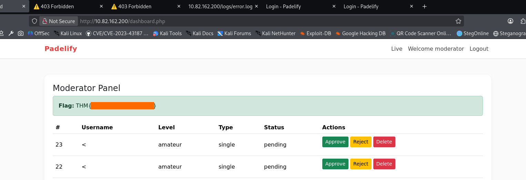Click the Logout link
The image size is (526, 180).
479,49
